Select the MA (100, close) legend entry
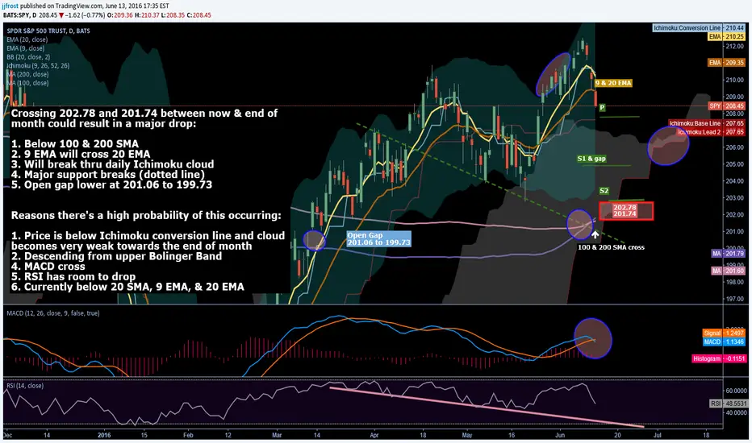Viewport: 752px width, 443px height. 27,82
